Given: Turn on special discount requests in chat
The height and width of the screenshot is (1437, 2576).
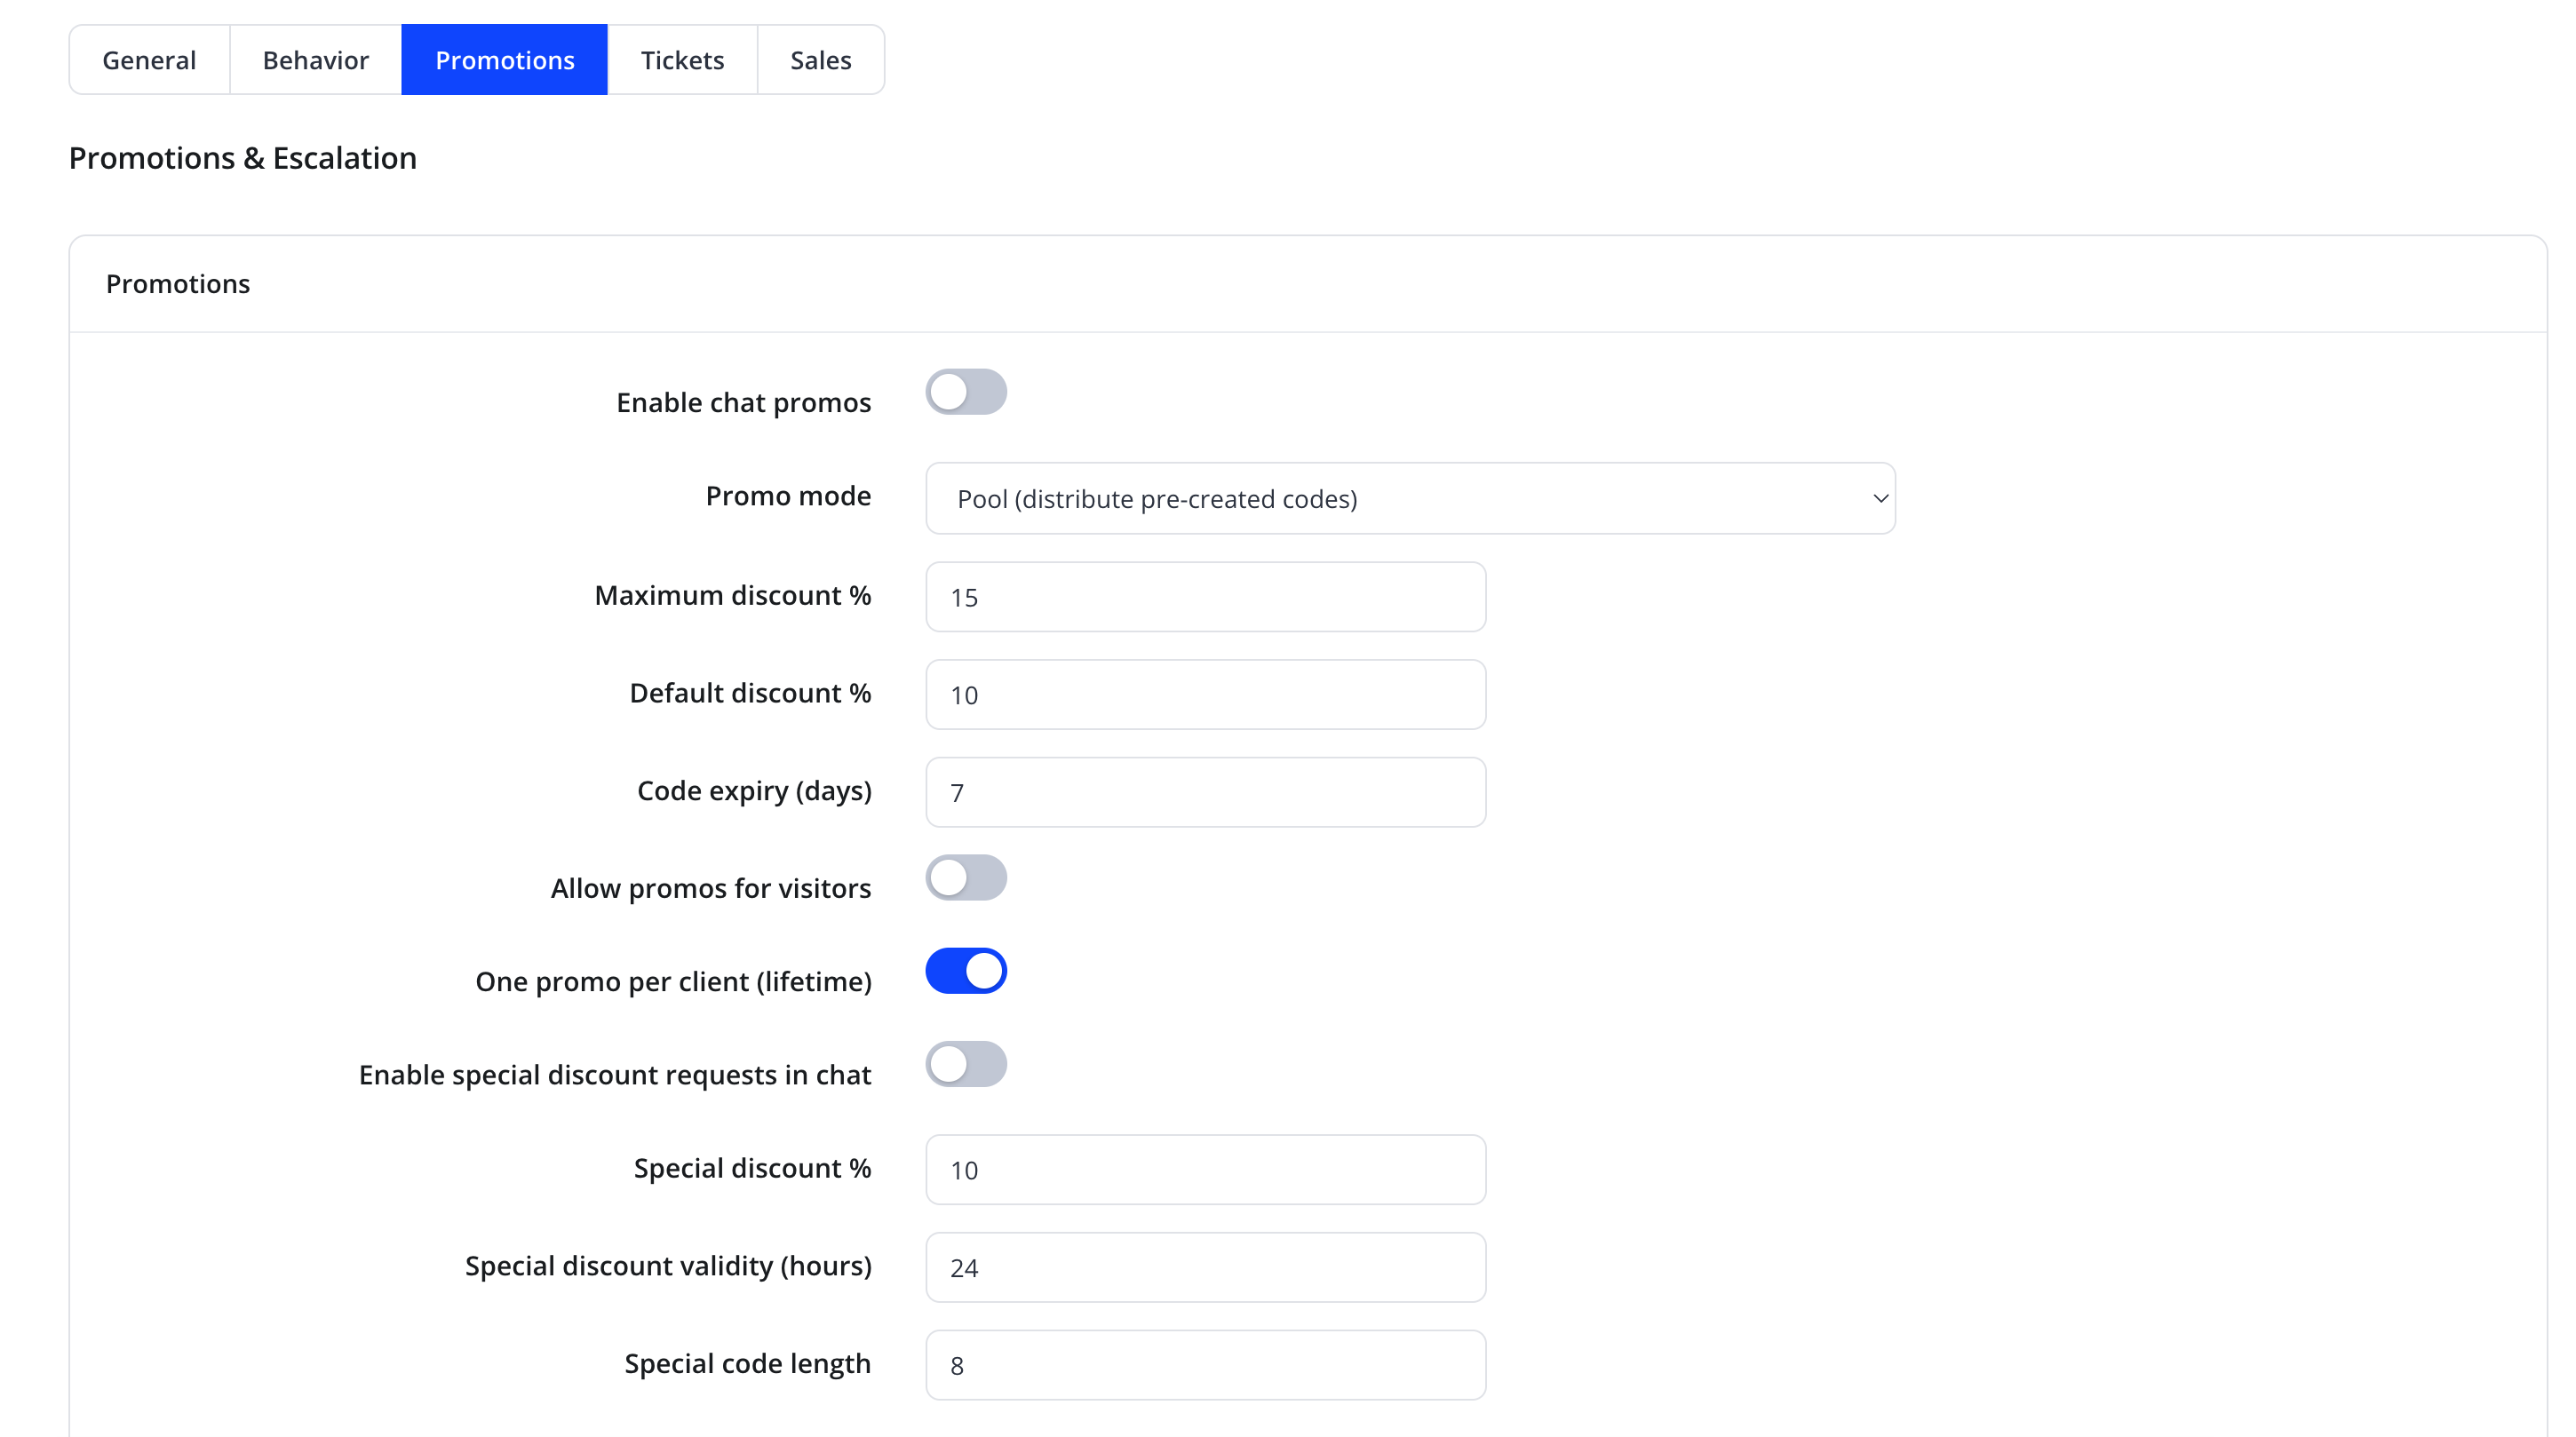Looking at the screenshot, I should tap(966, 1064).
